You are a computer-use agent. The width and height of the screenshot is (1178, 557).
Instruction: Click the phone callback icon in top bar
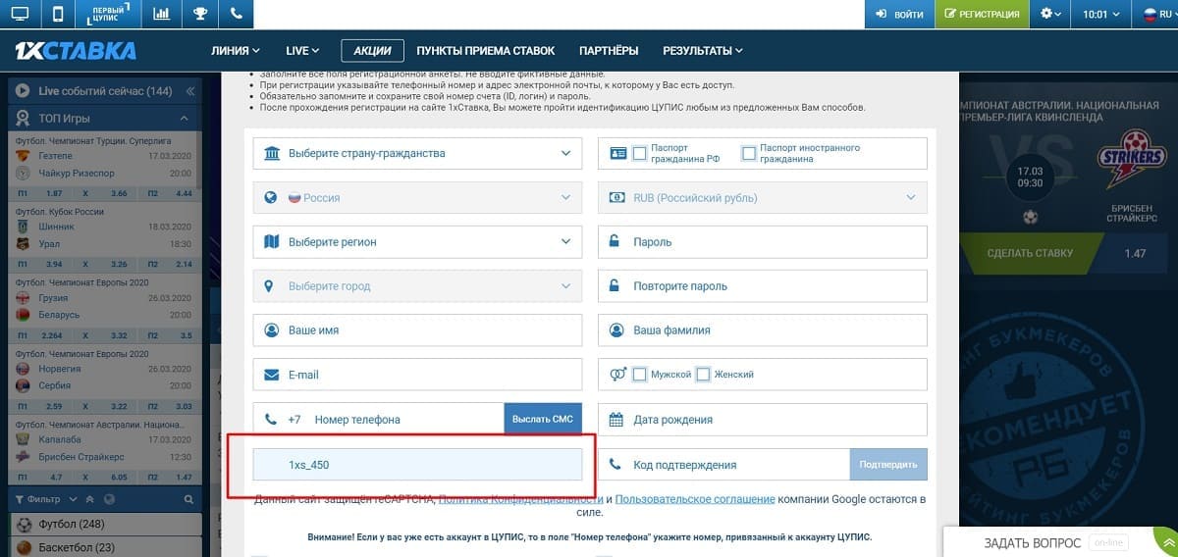(x=236, y=14)
